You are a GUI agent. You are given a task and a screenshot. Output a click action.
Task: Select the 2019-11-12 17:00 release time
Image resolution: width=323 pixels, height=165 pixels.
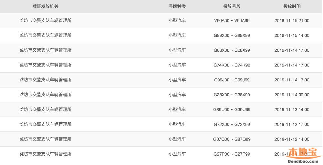[292, 125]
